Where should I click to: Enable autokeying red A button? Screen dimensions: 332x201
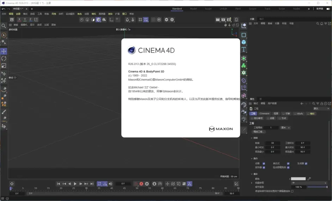(x=141, y=184)
